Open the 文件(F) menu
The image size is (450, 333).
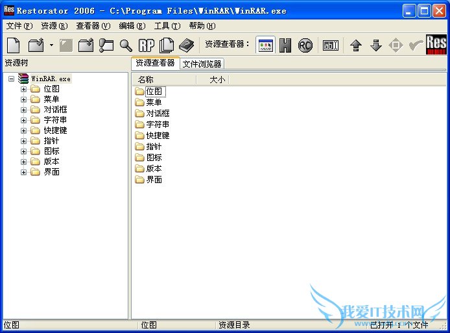[19, 26]
